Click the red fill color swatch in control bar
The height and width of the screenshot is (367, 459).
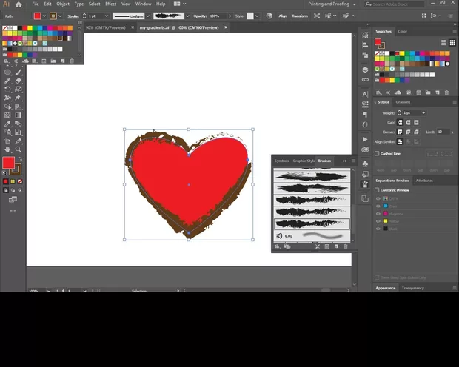tap(38, 16)
